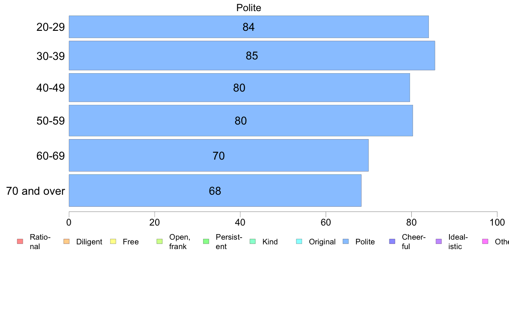Click the Kind legend swatch

pyautogui.click(x=252, y=241)
